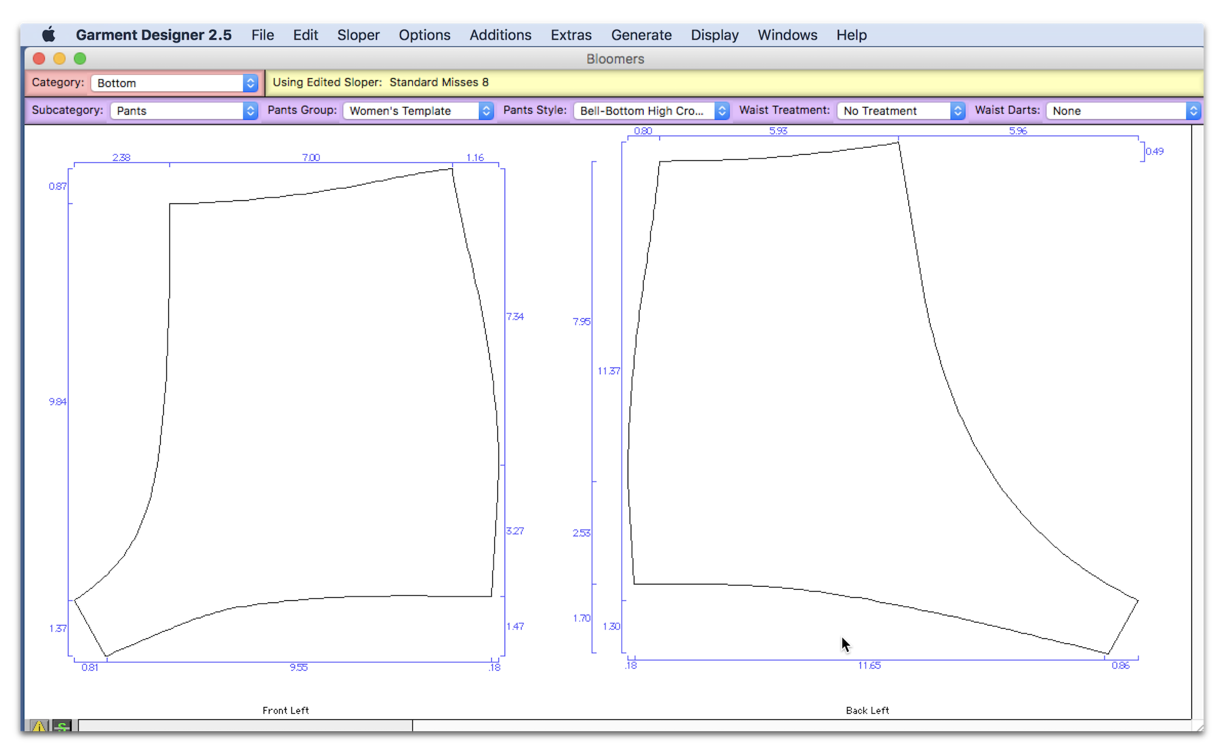The height and width of the screenshot is (755, 1224).
Task: Open the Sloper menu
Action: 358,35
